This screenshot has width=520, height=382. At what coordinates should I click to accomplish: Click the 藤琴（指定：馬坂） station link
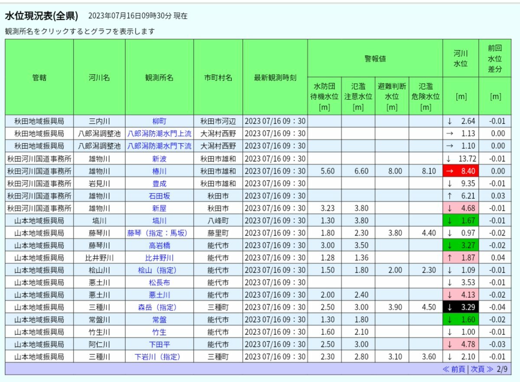pyautogui.click(x=157, y=233)
